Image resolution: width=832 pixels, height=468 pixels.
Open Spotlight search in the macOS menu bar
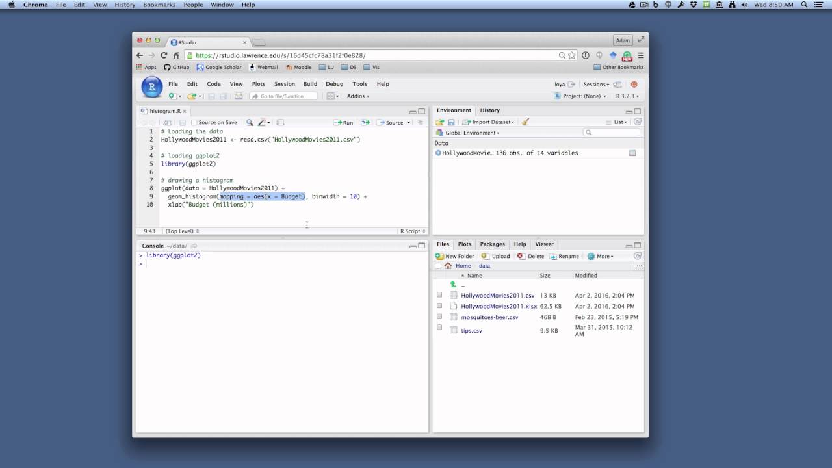click(x=804, y=5)
